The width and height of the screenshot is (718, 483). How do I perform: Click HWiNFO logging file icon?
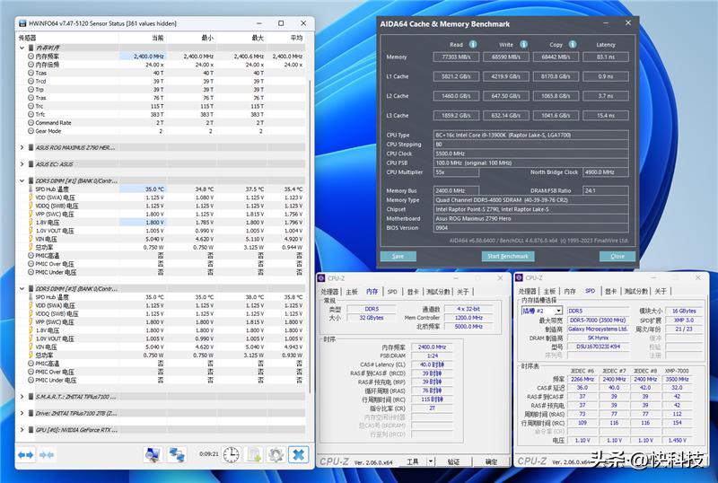coord(254,454)
